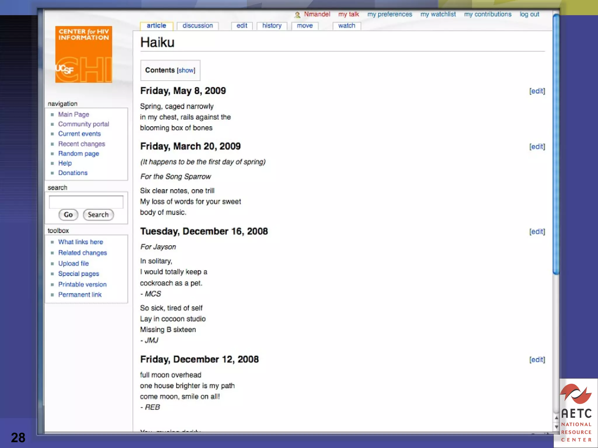Click into the search input field

pyautogui.click(x=86, y=202)
